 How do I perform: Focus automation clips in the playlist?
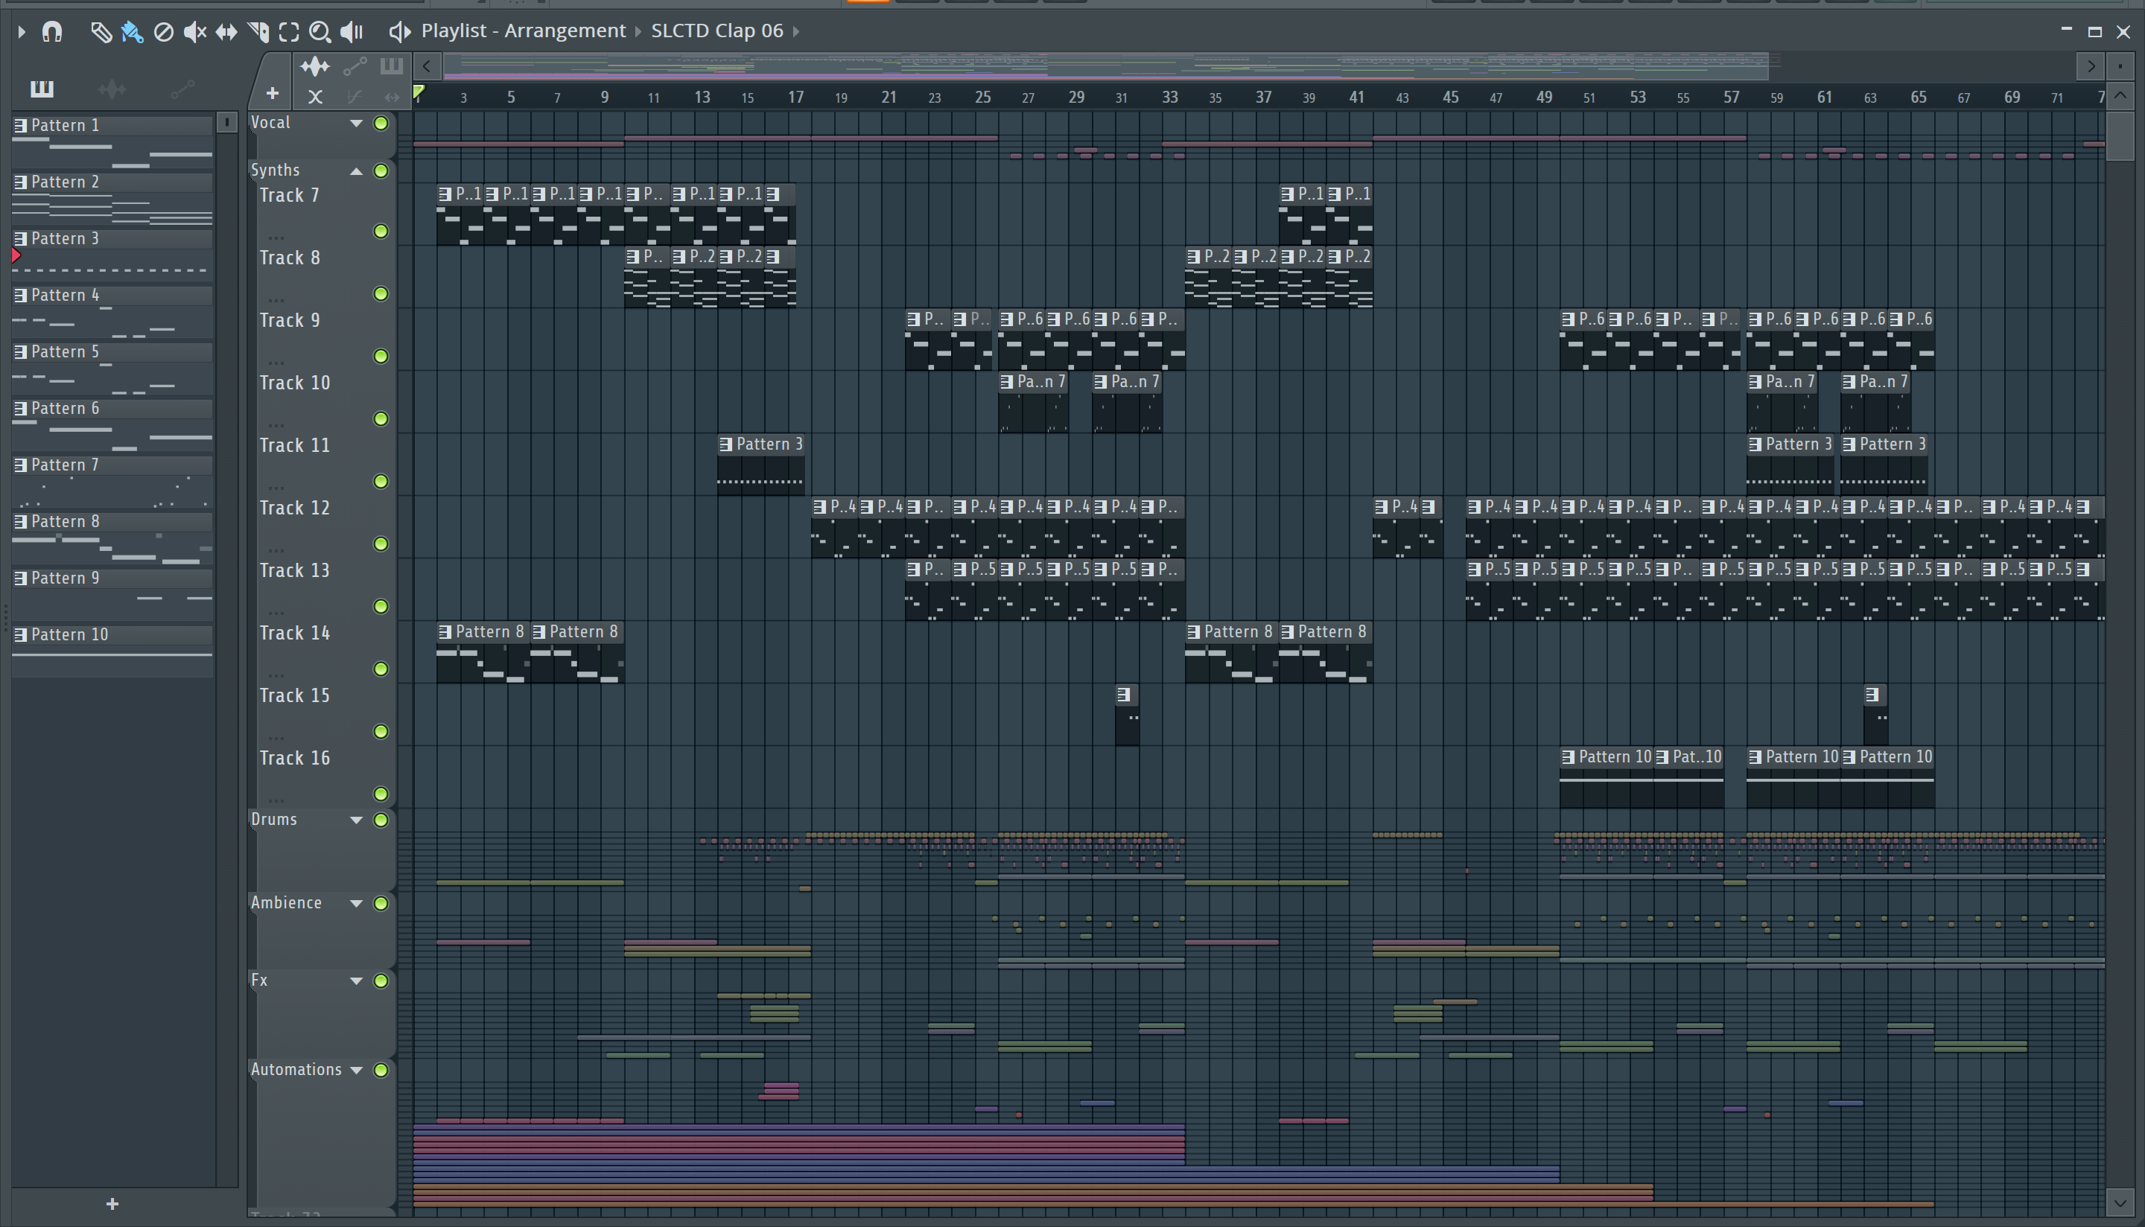tap(355, 66)
